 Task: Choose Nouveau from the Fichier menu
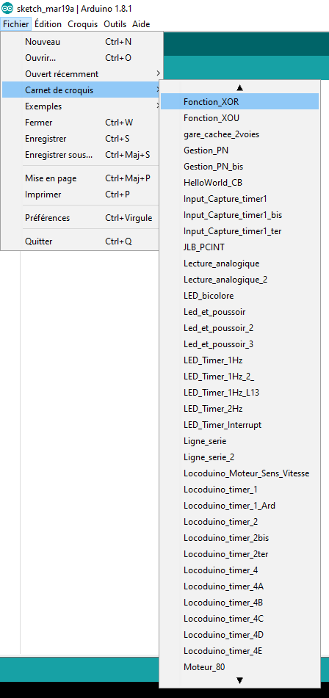[x=82, y=42]
